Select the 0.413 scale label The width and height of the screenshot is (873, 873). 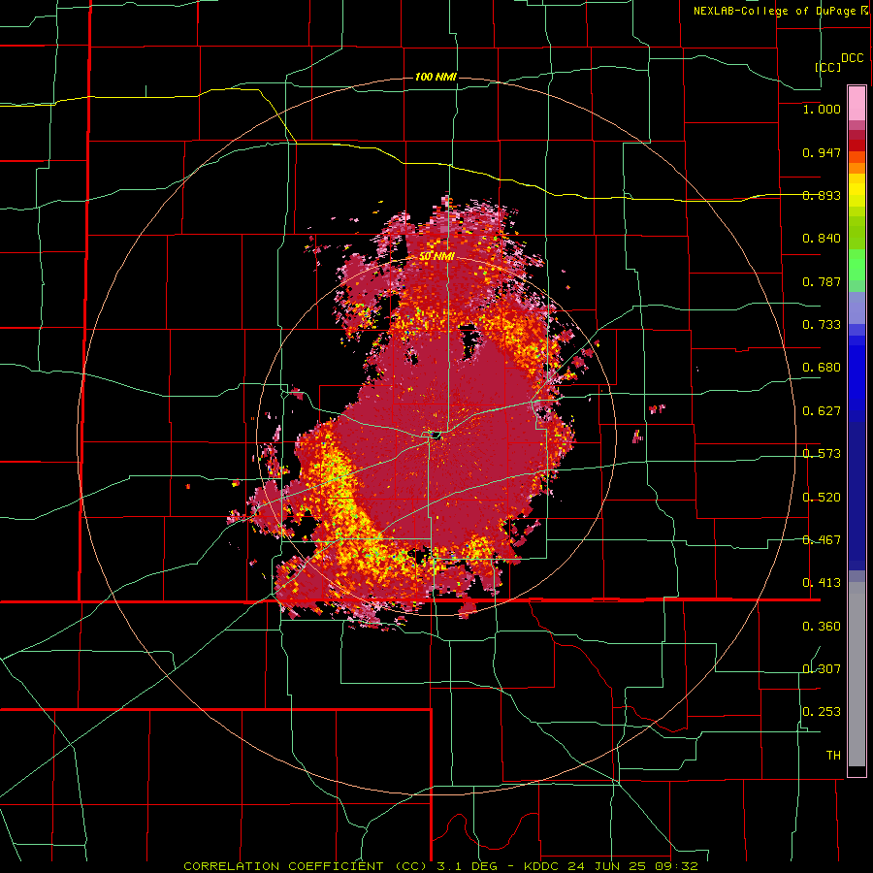click(822, 583)
